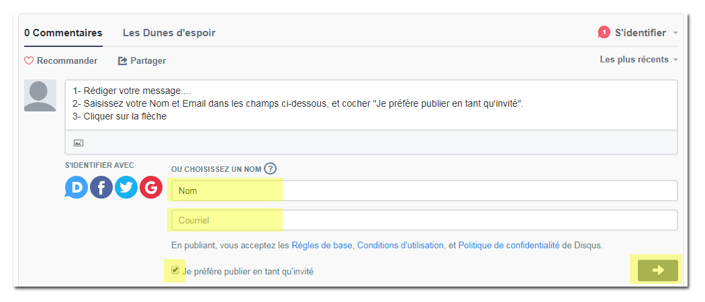Viewport: 705px width, 302px height.
Task: Open the Conditions d'utilisation link
Action: point(400,246)
